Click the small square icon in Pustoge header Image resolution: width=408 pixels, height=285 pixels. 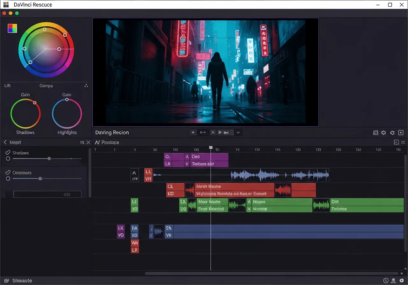397,142
